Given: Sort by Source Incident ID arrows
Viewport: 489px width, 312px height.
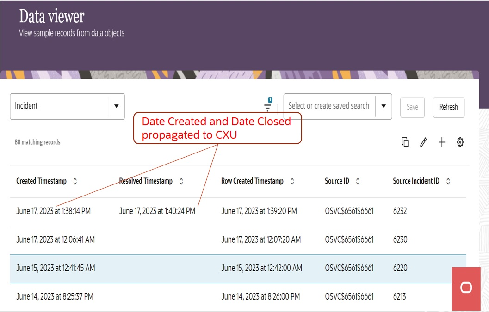Looking at the screenshot, I should 448,181.
